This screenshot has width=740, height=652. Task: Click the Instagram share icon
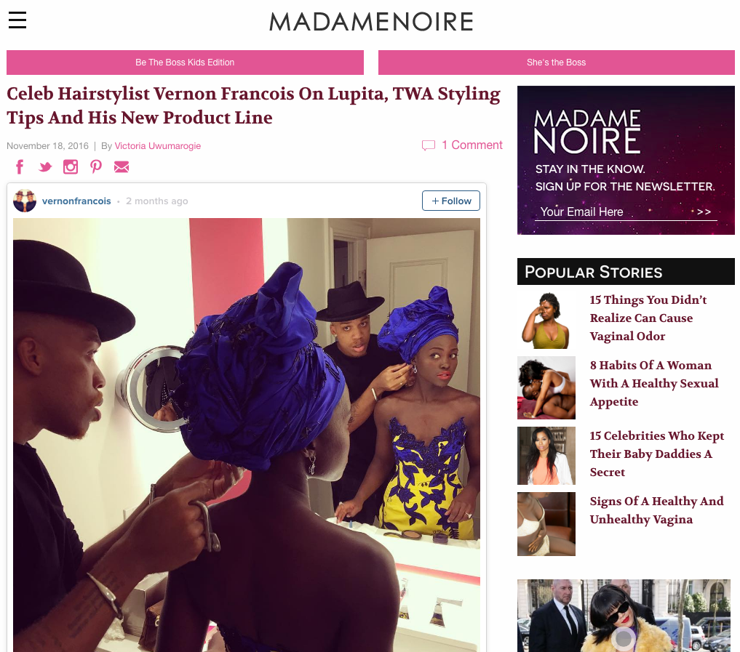click(x=71, y=167)
